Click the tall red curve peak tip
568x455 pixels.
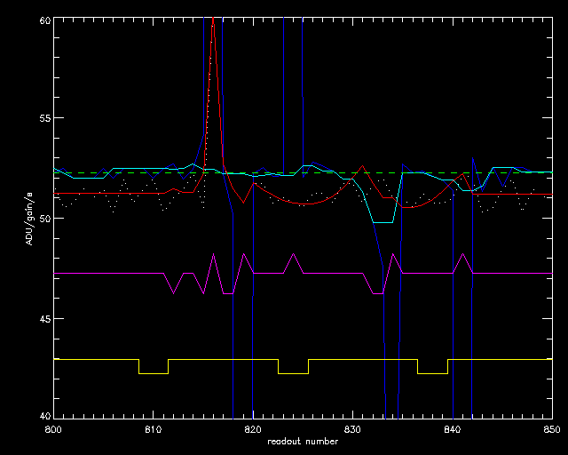[x=213, y=18]
